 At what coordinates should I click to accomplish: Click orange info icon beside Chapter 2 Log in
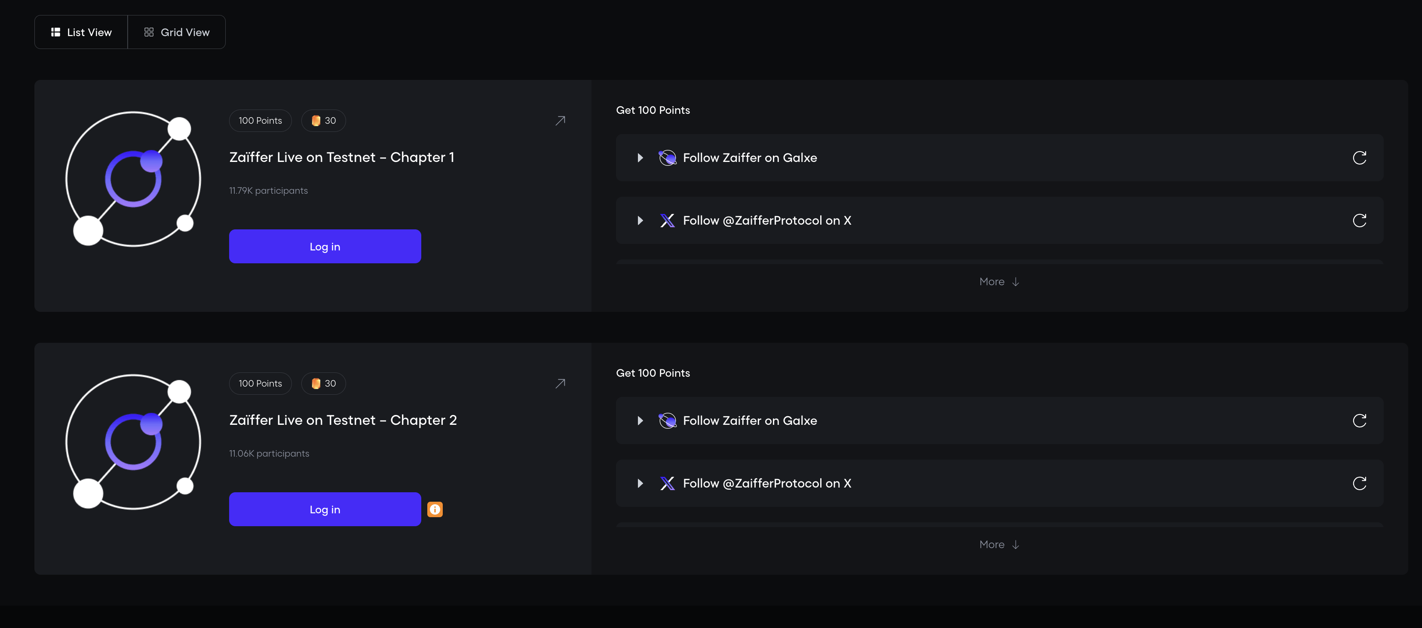(x=435, y=509)
